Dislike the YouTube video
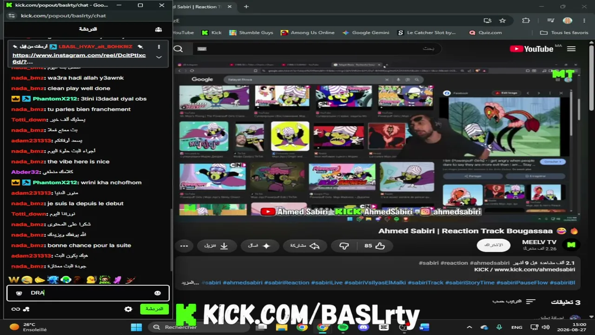 click(x=344, y=246)
